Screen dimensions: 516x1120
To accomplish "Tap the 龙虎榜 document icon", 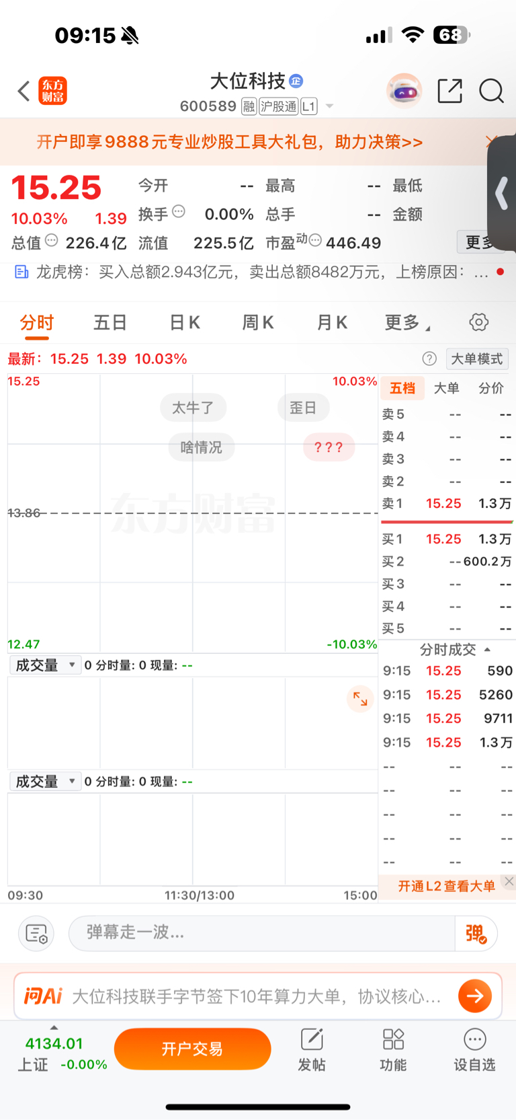I will click(x=21, y=272).
